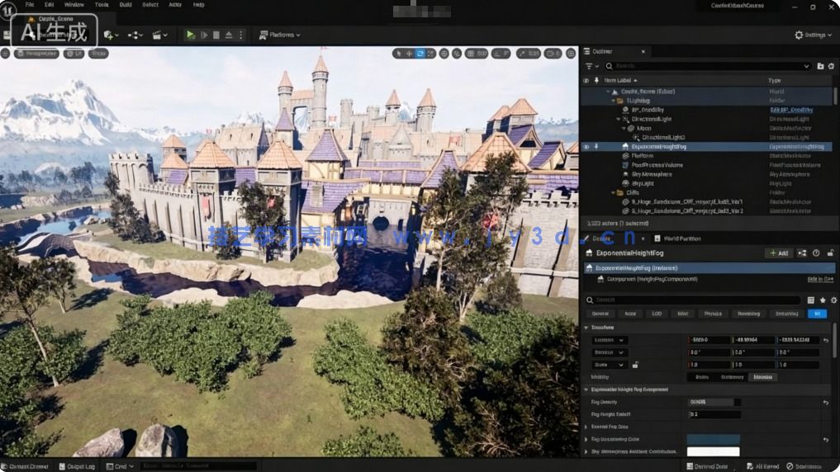
Task: Open the quick add content dropdown
Action: coord(112,35)
